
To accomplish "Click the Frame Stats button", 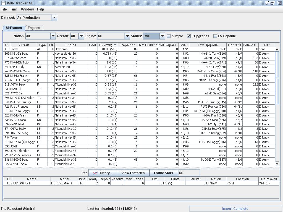I will pos(164,173).
